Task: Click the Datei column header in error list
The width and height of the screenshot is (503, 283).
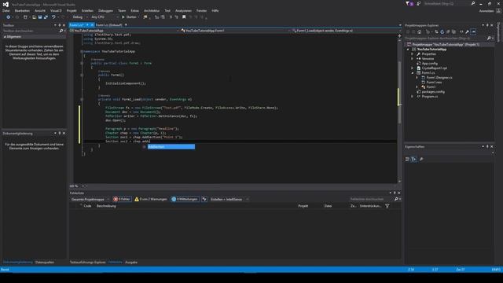Action: coord(328,206)
